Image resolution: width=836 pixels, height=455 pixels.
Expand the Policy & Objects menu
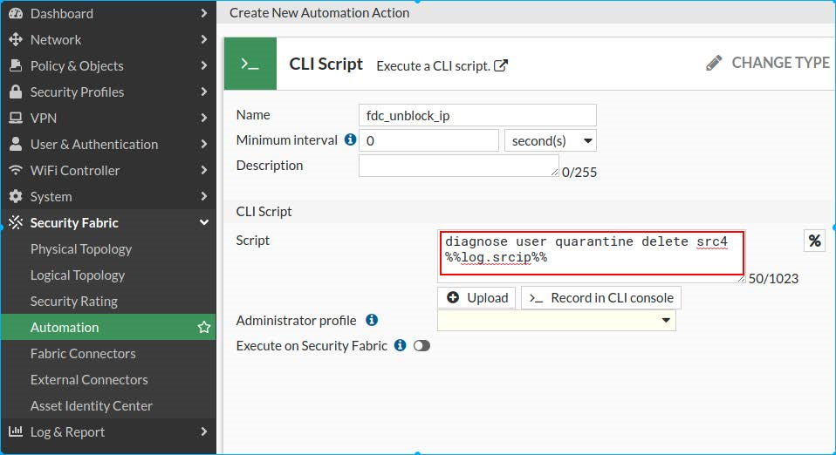107,65
